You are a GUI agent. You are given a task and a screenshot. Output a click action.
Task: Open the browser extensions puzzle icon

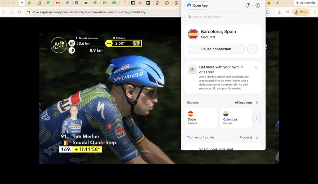pyautogui.click(x=268, y=12)
